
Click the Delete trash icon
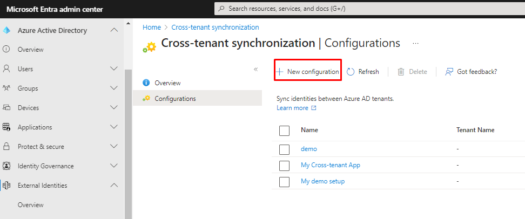pyautogui.click(x=401, y=72)
